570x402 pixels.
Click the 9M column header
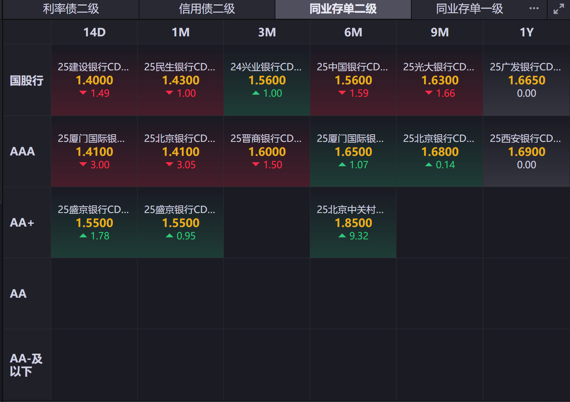tap(440, 32)
